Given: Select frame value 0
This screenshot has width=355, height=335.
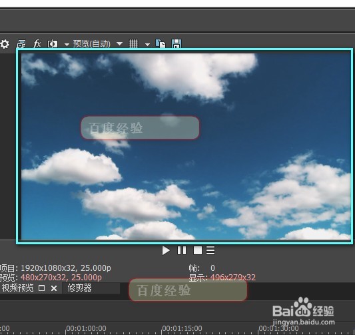Looking at the screenshot, I should coord(212,268).
